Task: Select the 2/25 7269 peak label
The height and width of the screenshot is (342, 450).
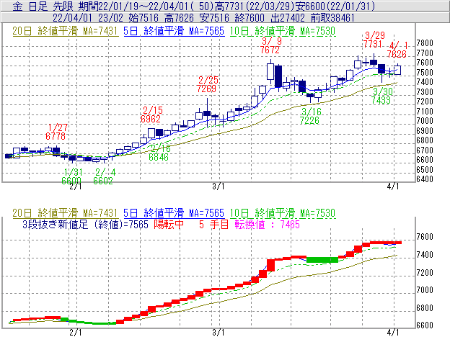Action: coord(207,84)
